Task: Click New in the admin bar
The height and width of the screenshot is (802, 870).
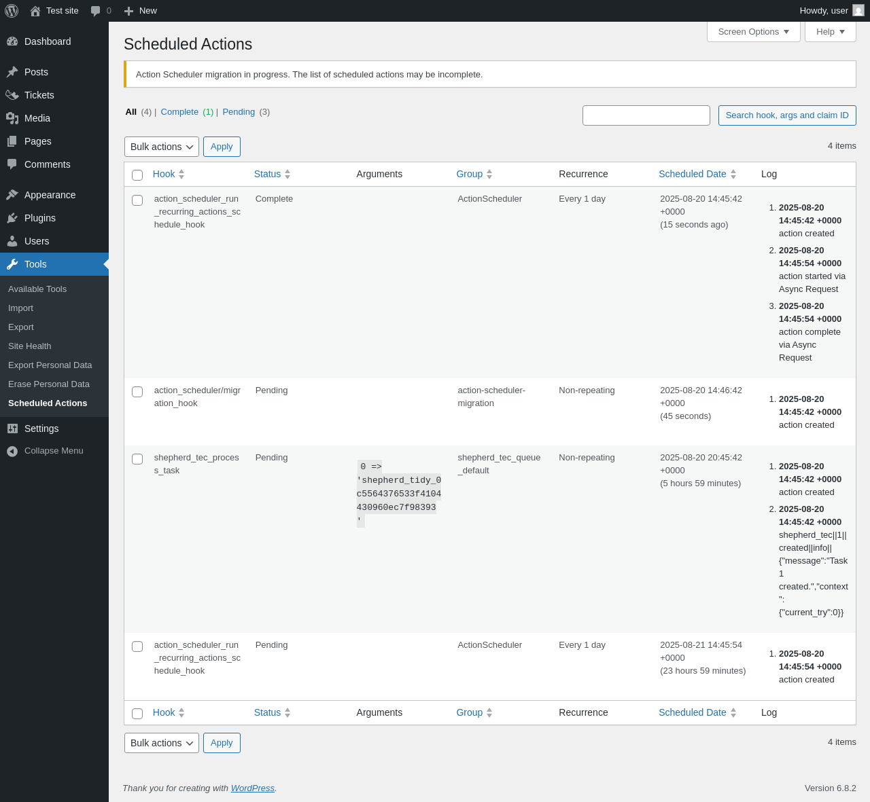Action: [x=147, y=11]
